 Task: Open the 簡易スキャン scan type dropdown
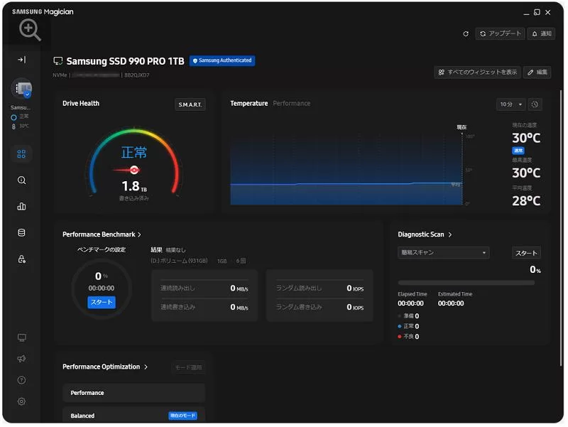pyautogui.click(x=443, y=253)
